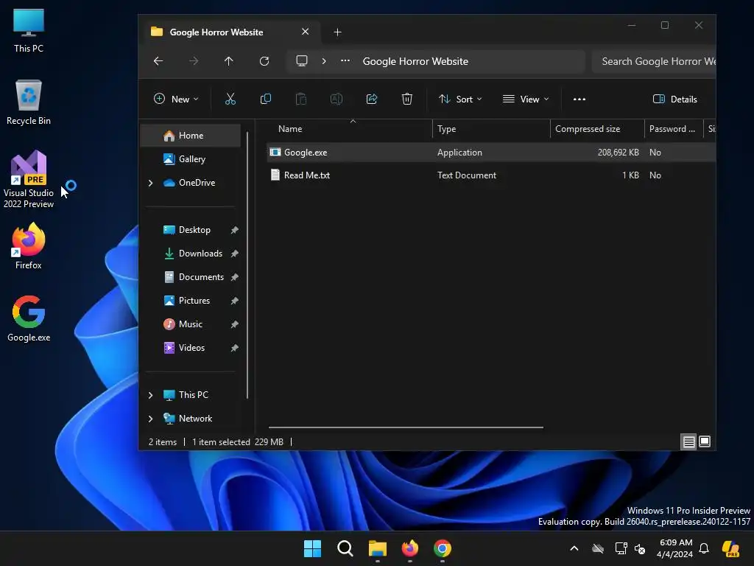Open the Sort dropdown
754x566 pixels.
click(460, 99)
